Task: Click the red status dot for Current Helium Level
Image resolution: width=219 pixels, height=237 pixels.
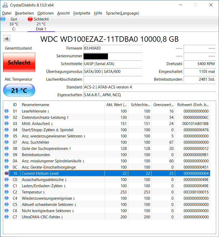Action: [7, 173]
